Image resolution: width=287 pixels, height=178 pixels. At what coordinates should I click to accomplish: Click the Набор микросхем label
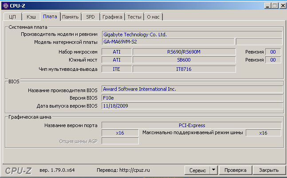[78, 52]
